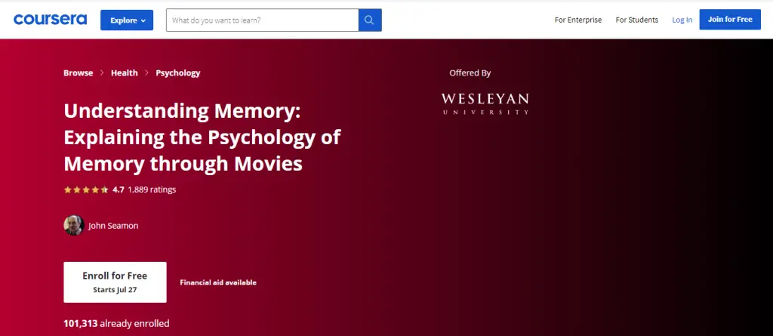Image resolution: width=773 pixels, height=336 pixels.
Task: Click the 101,313 already enrolled text
Action: [x=116, y=324]
